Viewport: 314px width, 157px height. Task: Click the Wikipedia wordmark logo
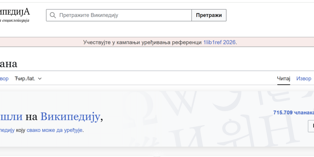tap(15, 12)
